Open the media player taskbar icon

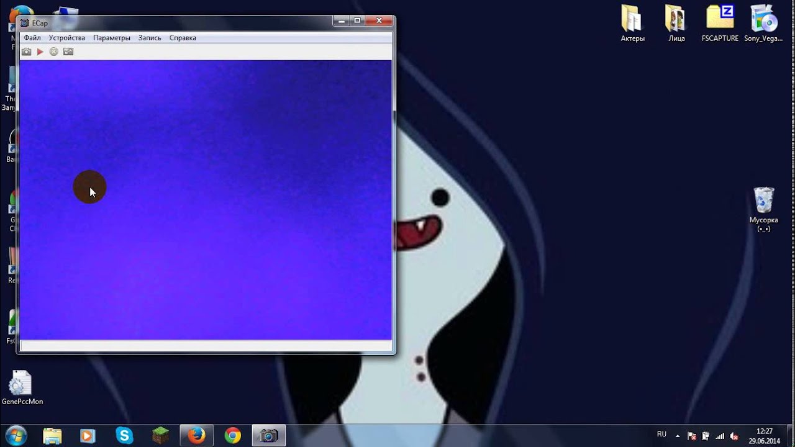click(x=88, y=436)
